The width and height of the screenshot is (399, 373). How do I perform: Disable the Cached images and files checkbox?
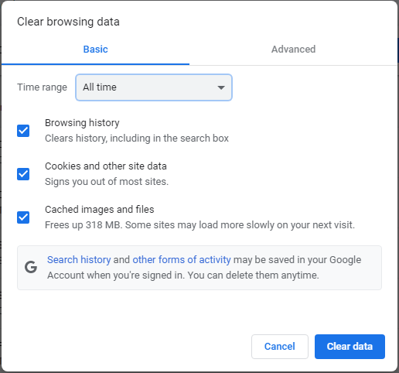pos(23,217)
